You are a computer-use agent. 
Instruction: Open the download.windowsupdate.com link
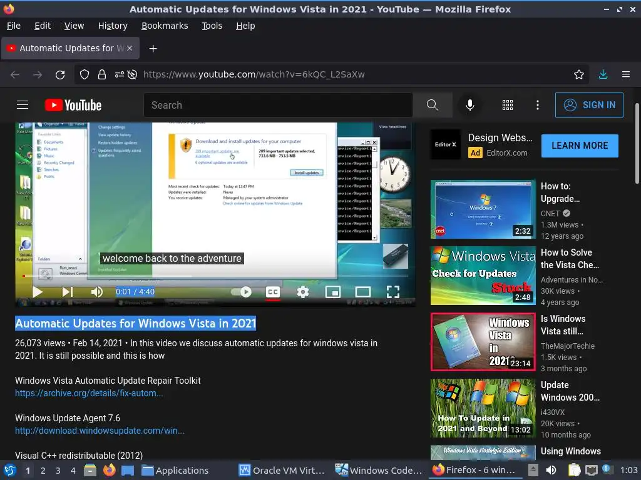[x=100, y=431]
